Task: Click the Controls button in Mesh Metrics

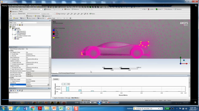Action: [56, 79]
